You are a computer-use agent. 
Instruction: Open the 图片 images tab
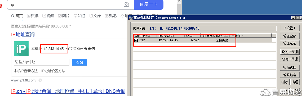click(64, 16)
